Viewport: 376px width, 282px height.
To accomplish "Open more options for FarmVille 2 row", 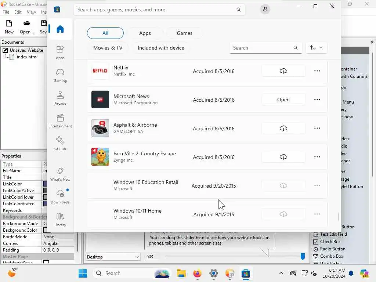I will [317, 157].
